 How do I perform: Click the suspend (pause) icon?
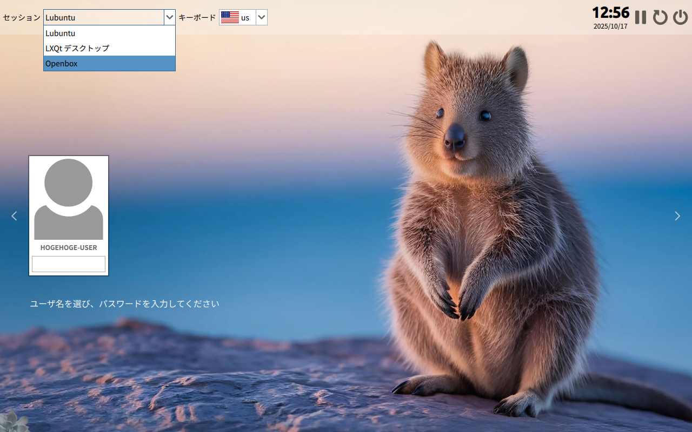point(641,17)
